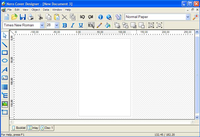The height and width of the screenshot is (137, 200).
Task: Select the Rectangle tool
Action: coord(5,53)
